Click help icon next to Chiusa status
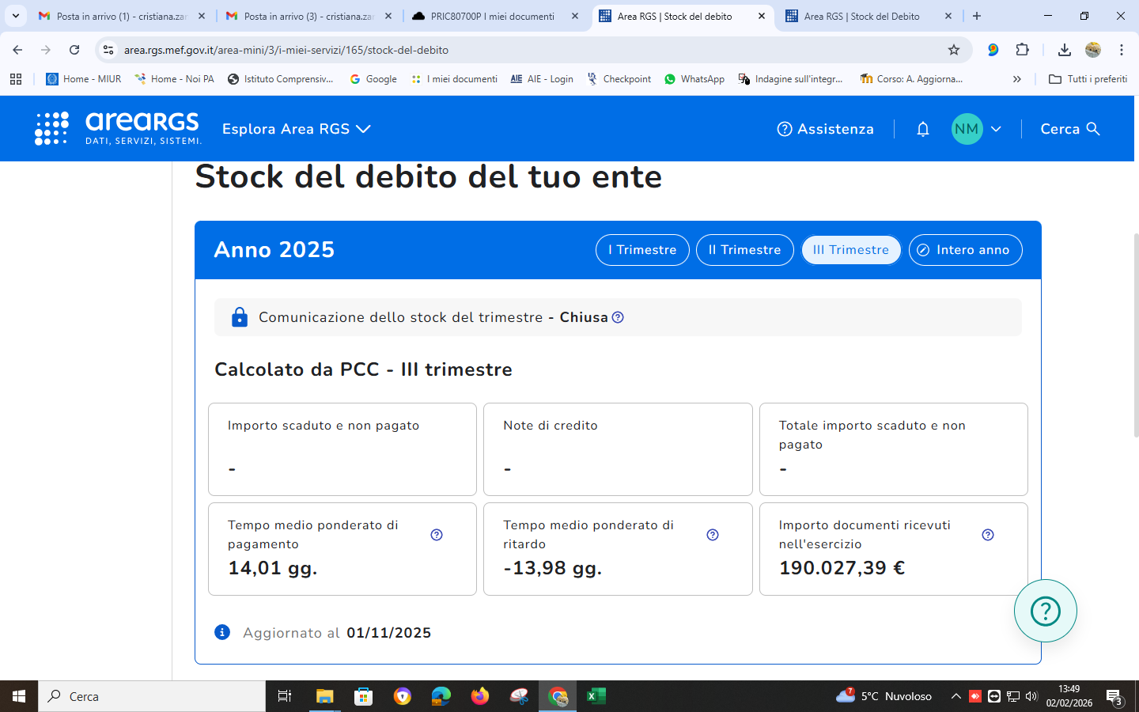Viewport: 1139px width, 712px height. [618, 317]
